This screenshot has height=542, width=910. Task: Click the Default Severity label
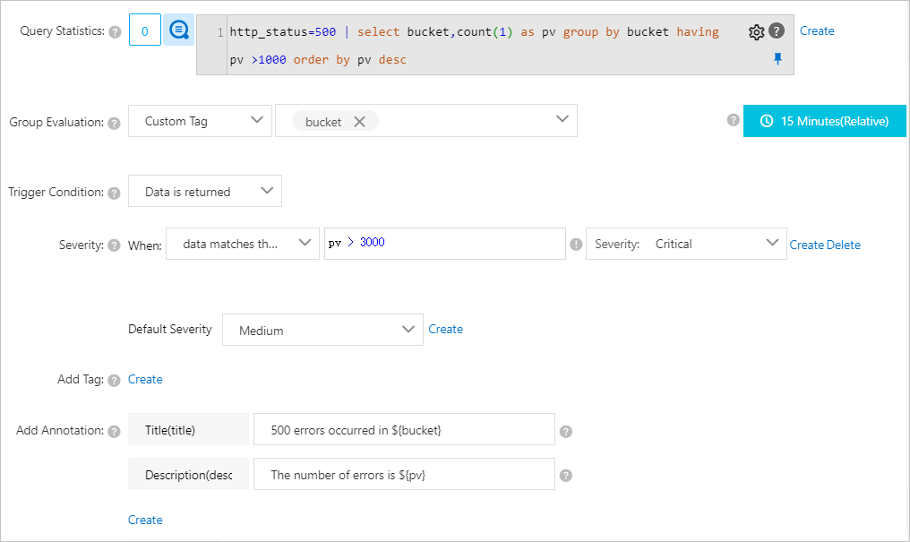(170, 329)
